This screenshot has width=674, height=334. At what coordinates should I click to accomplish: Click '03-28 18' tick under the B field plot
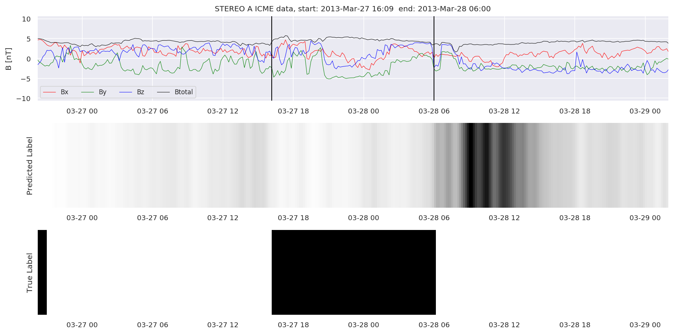click(x=575, y=111)
